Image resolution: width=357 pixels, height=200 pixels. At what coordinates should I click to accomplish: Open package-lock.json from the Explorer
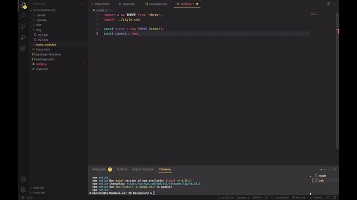coord(49,54)
